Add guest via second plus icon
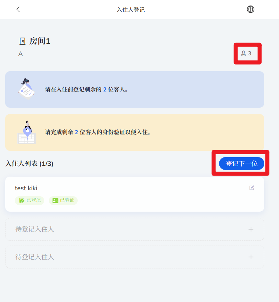This screenshot has height=302, width=279. coord(251,257)
